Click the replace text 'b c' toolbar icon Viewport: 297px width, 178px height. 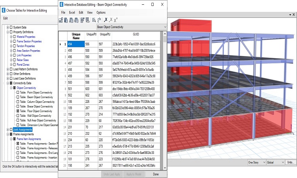(99, 19)
